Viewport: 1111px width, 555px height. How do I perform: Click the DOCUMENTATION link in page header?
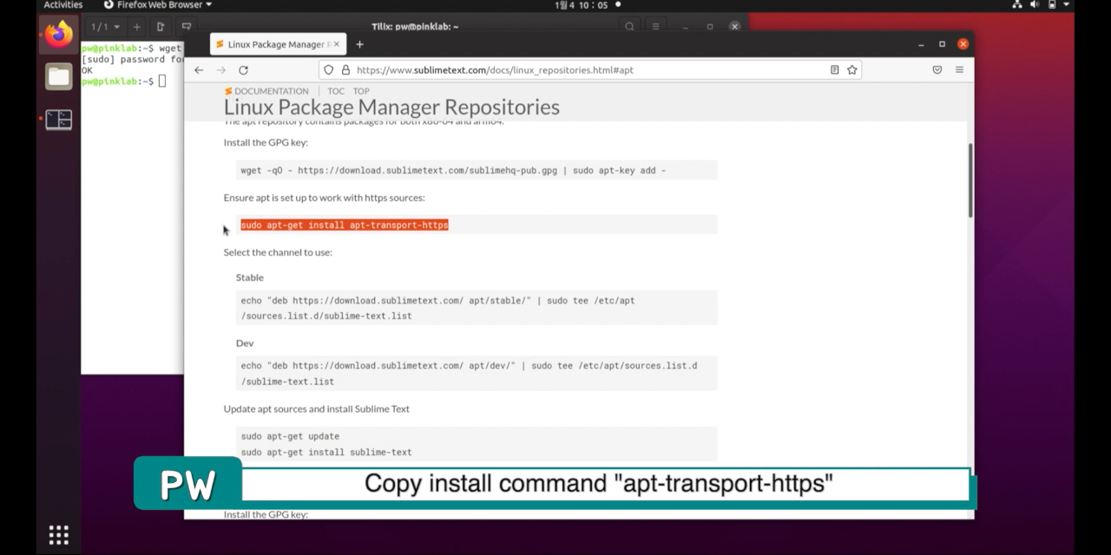266,91
